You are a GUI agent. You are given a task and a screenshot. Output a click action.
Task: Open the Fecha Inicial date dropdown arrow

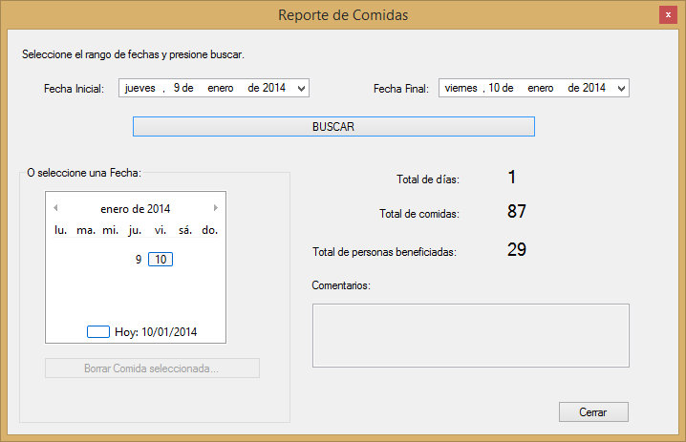(301, 89)
